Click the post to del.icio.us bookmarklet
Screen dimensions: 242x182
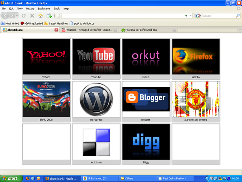tap(82, 24)
